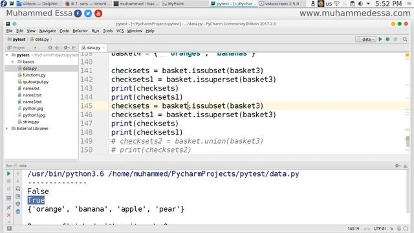Click the down-arrow stack trace icon

coord(18,181)
